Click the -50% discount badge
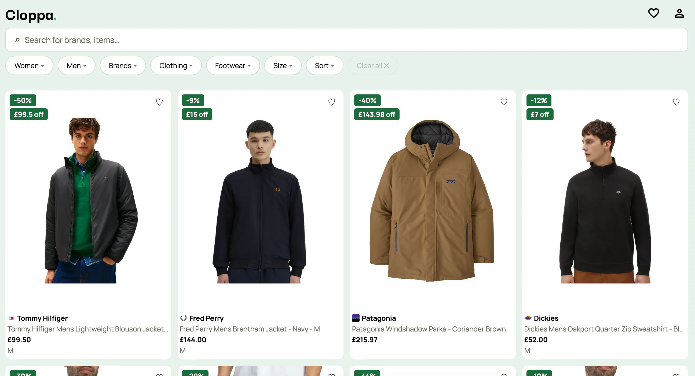This screenshot has height=376, width=695. pos(23,100)
